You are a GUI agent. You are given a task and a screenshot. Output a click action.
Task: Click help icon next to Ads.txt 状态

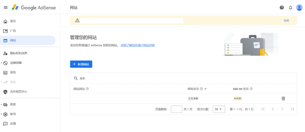(251, 89)
